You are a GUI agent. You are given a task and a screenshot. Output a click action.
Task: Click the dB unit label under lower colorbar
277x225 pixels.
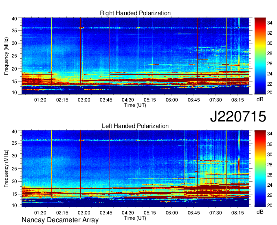(x=260, y=212)
